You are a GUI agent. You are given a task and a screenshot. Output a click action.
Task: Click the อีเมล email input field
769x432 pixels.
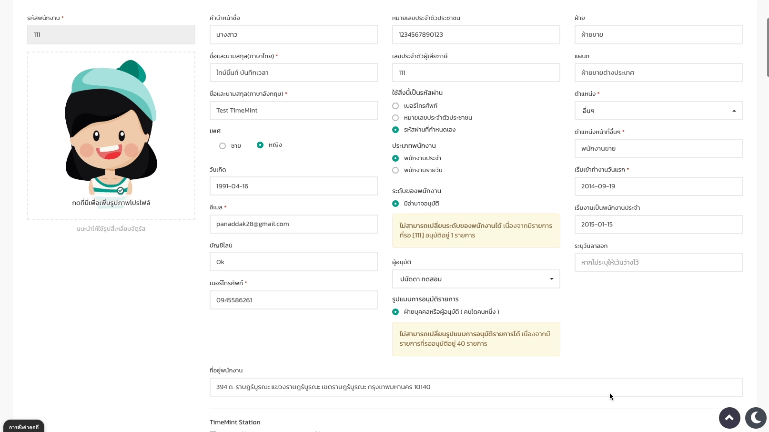[293, 224]
